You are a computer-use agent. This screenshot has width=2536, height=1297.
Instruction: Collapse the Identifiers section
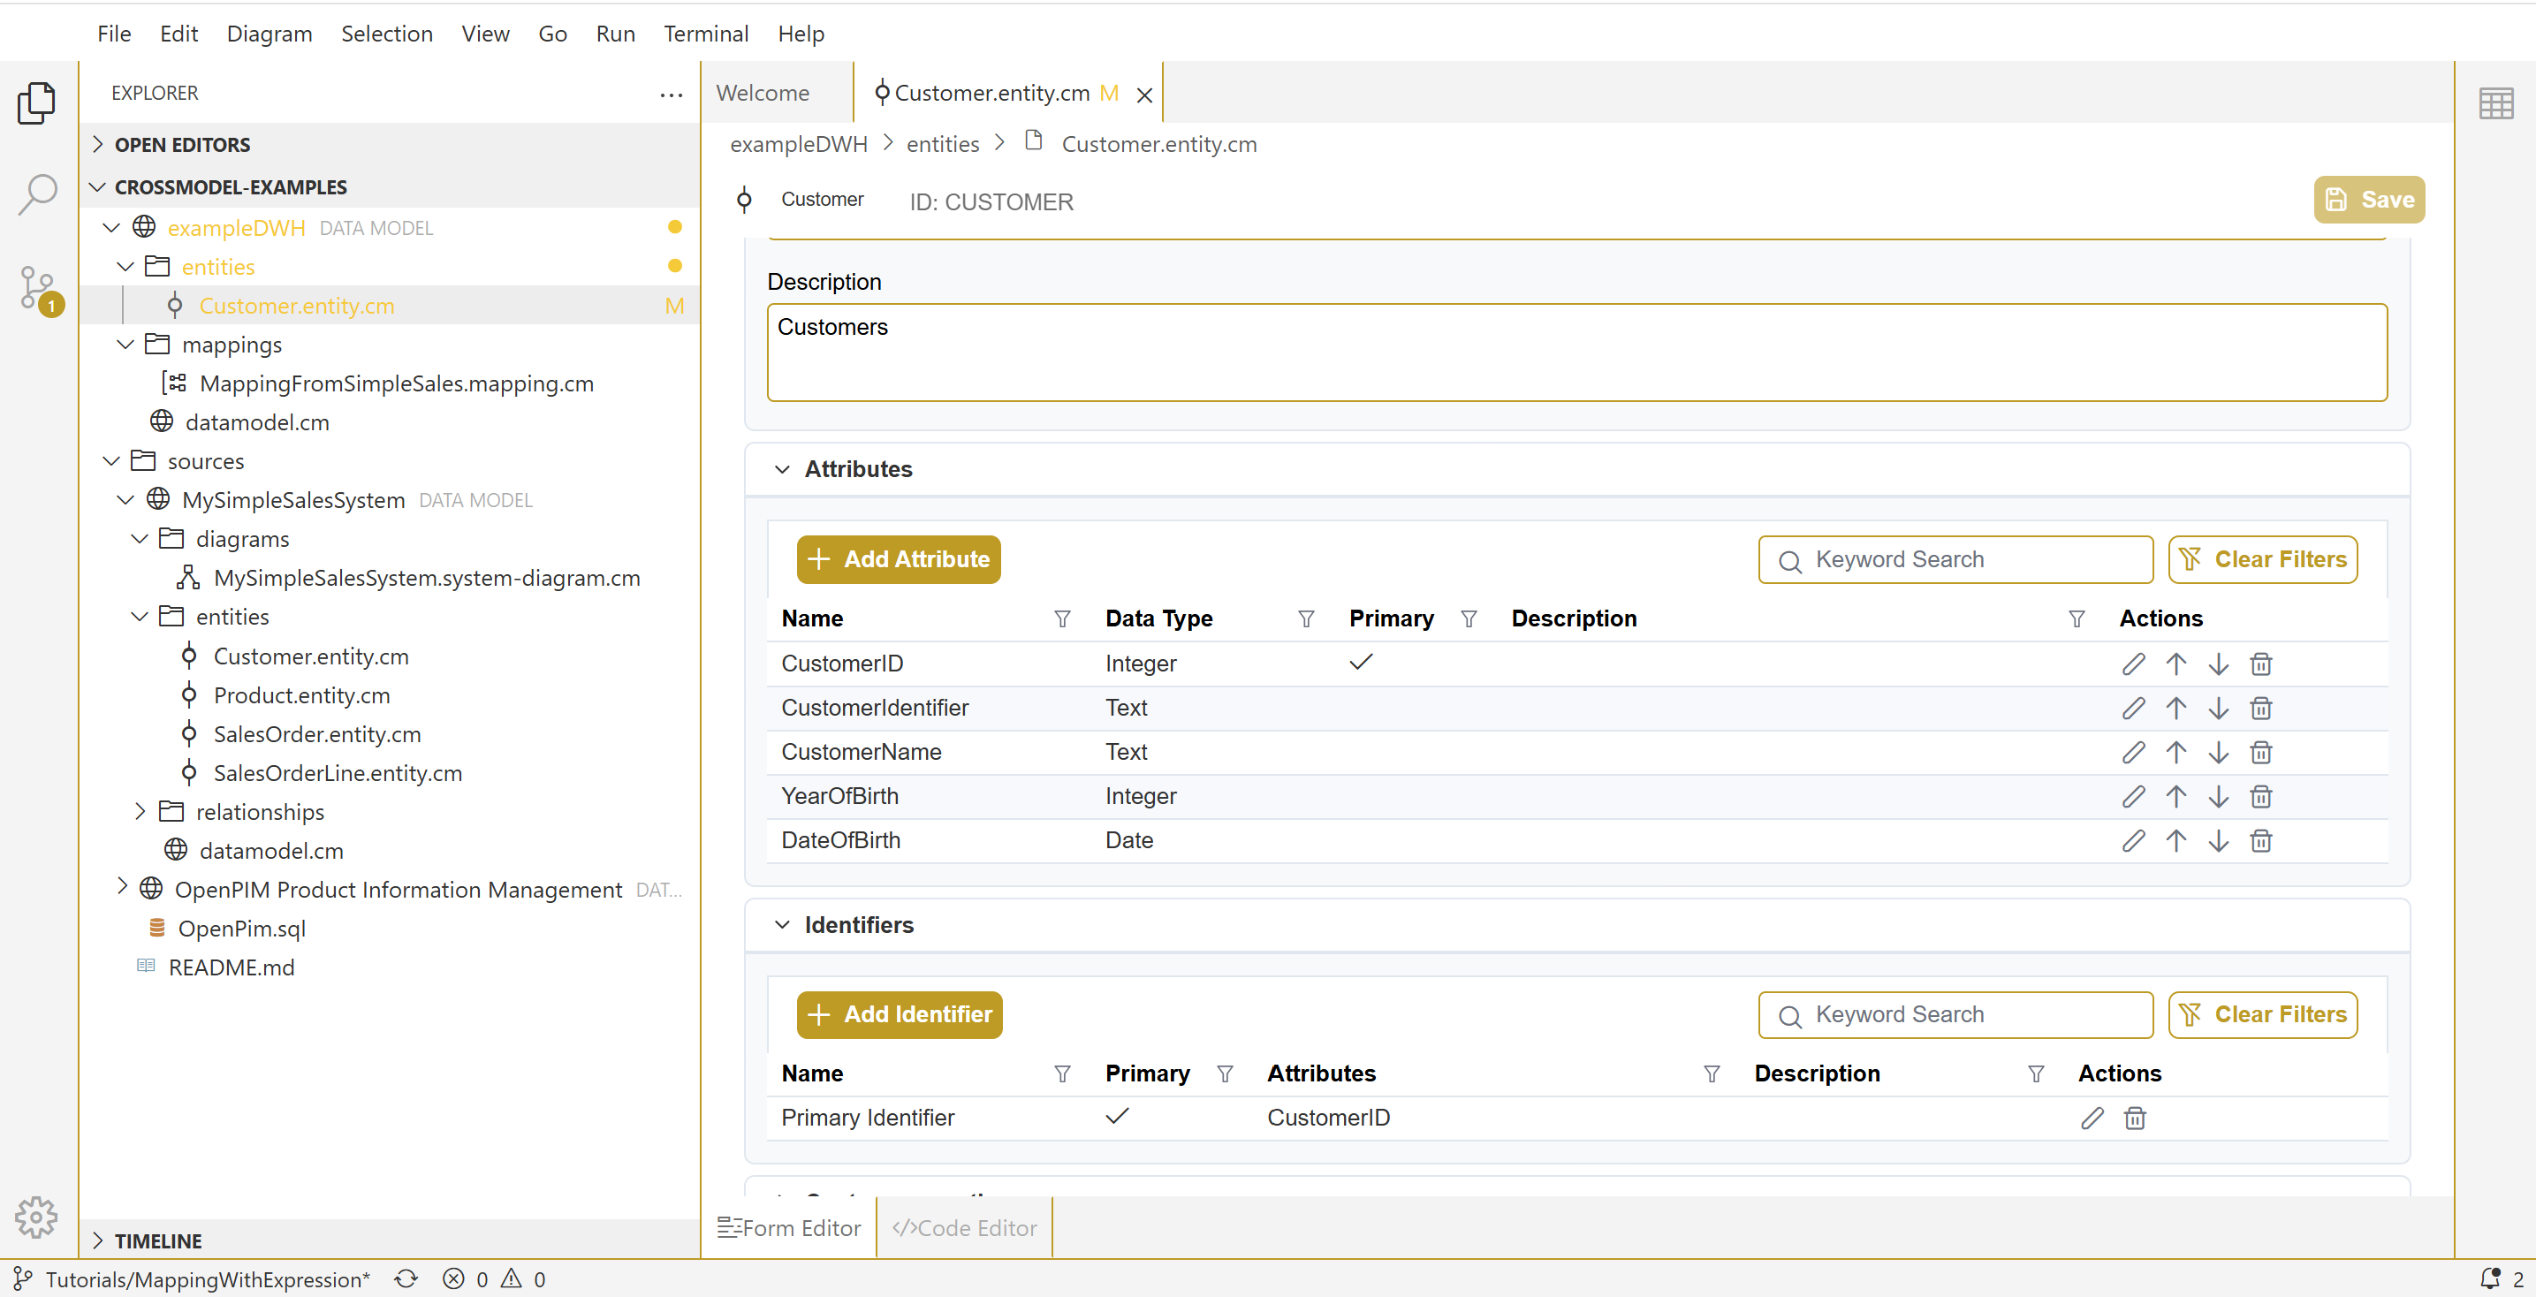click(782, 925)
